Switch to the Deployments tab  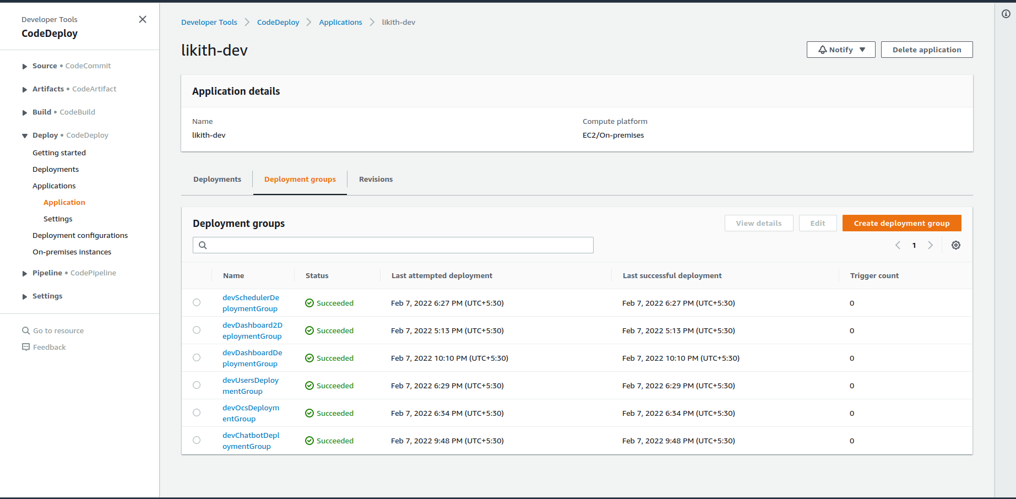(217, 179)
